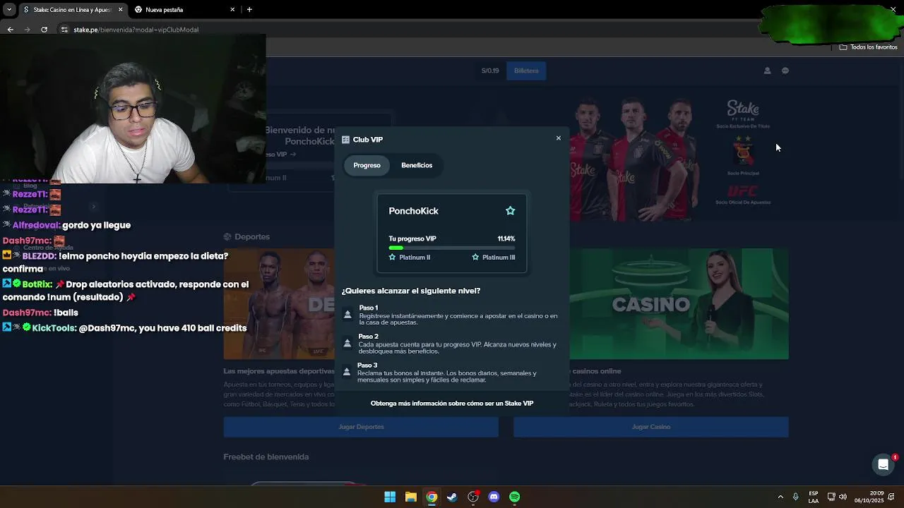The width and height of the screenshot is (904, 508).
Task: Click the 11.14% progress value
Action: pyautogui.click(x=506, y=238)
